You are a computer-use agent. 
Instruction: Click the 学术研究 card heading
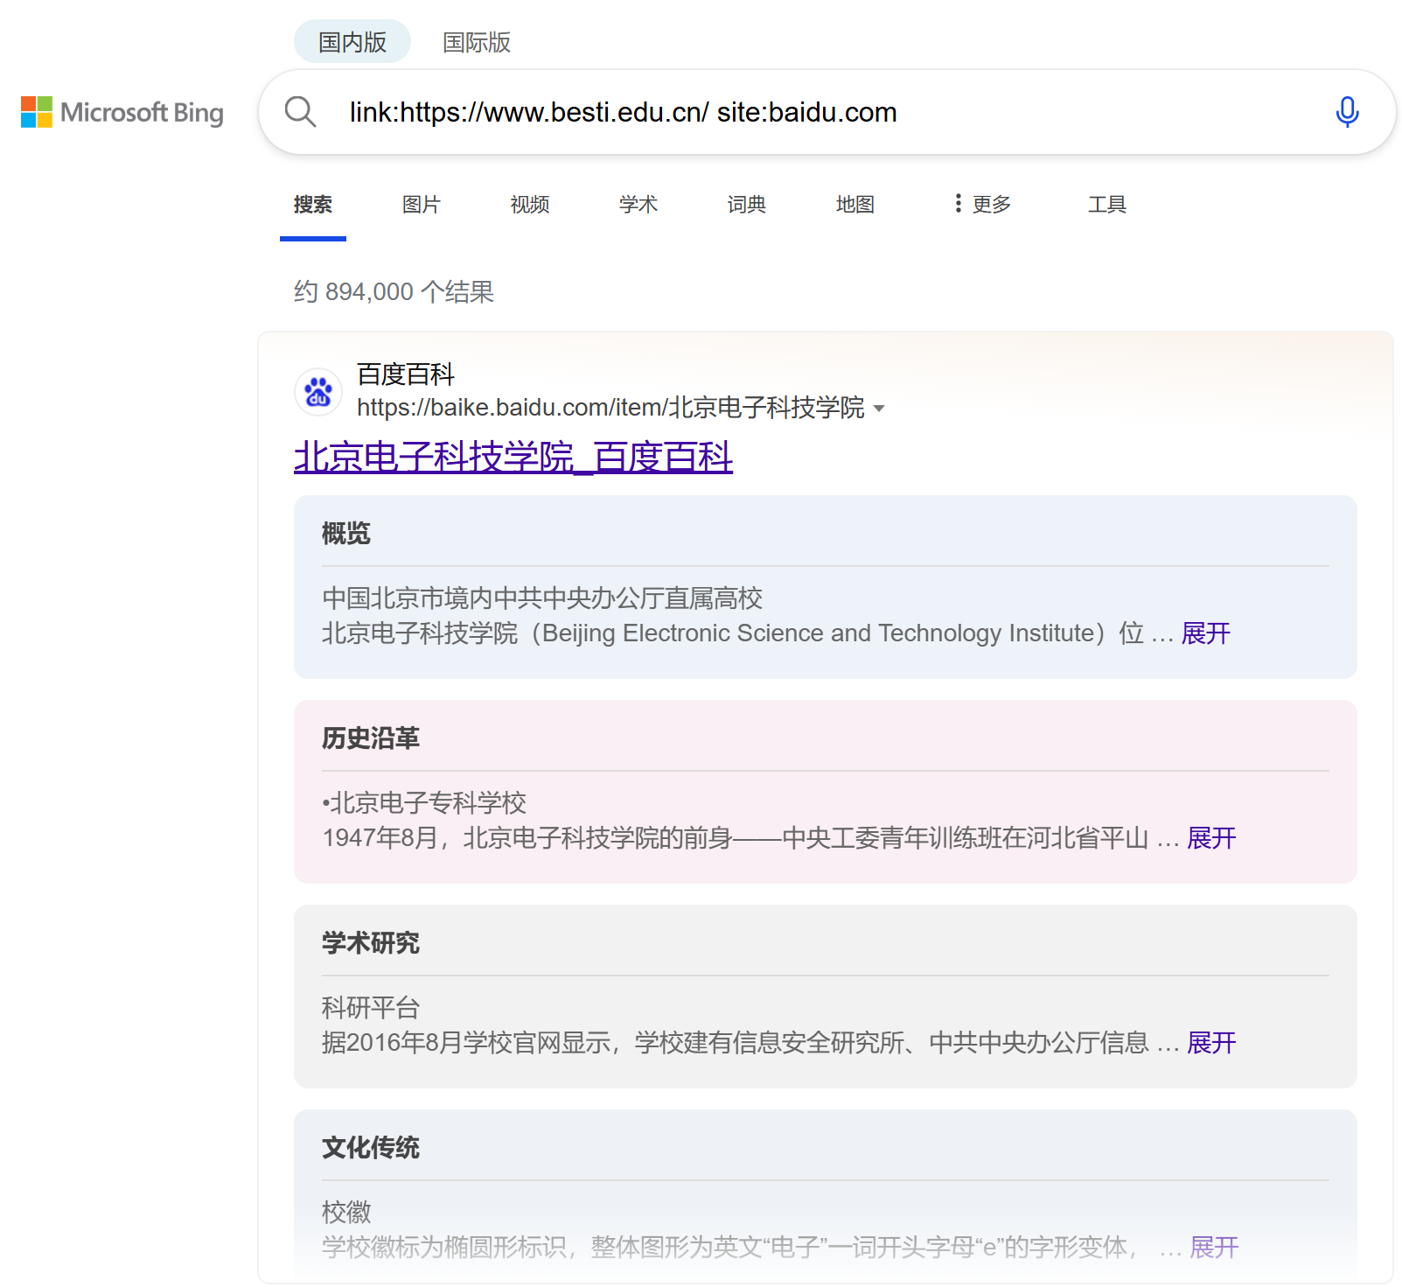click(x=371, y=942)
